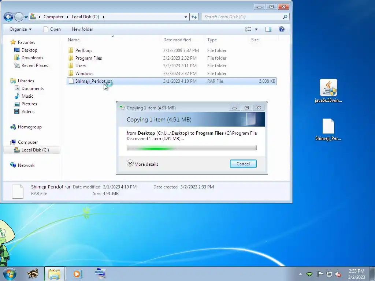
Task: Click the Show desktop strip at taskbar end
Action: [372, 274]
